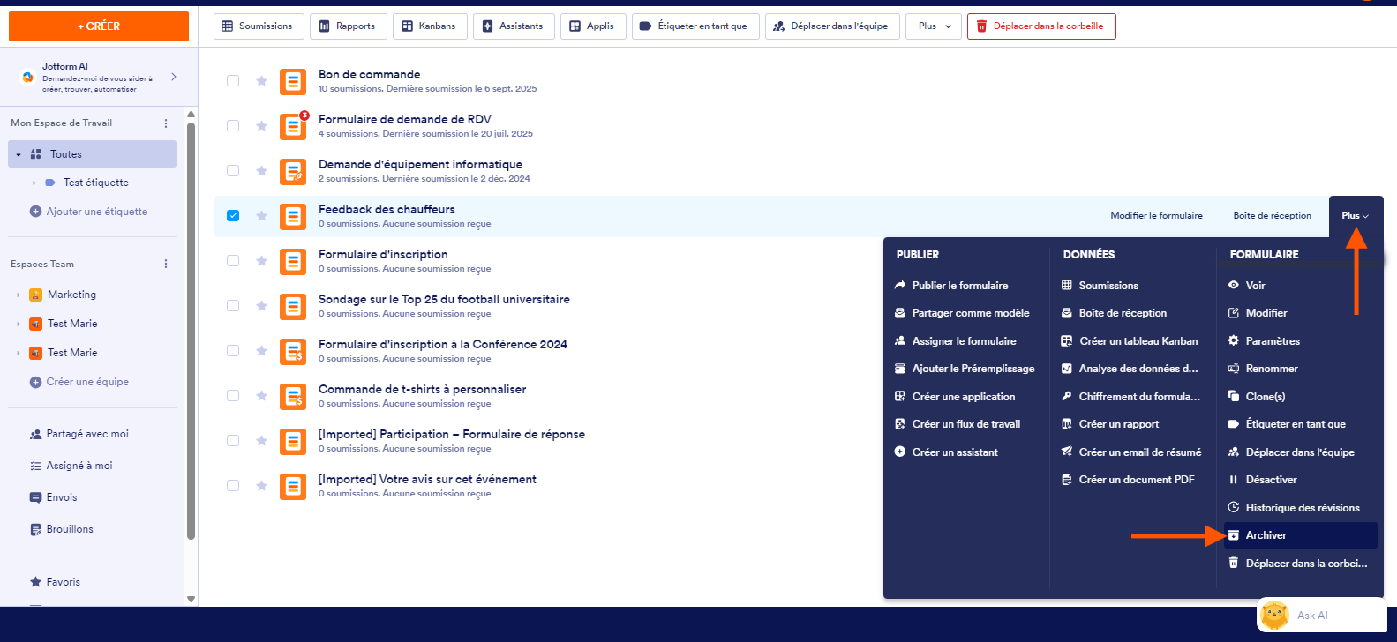Screen dimensions: 1397x642
Task: Click the sidebar scroll down arrow
Action: pyautogui.click(x=192, y=600)
